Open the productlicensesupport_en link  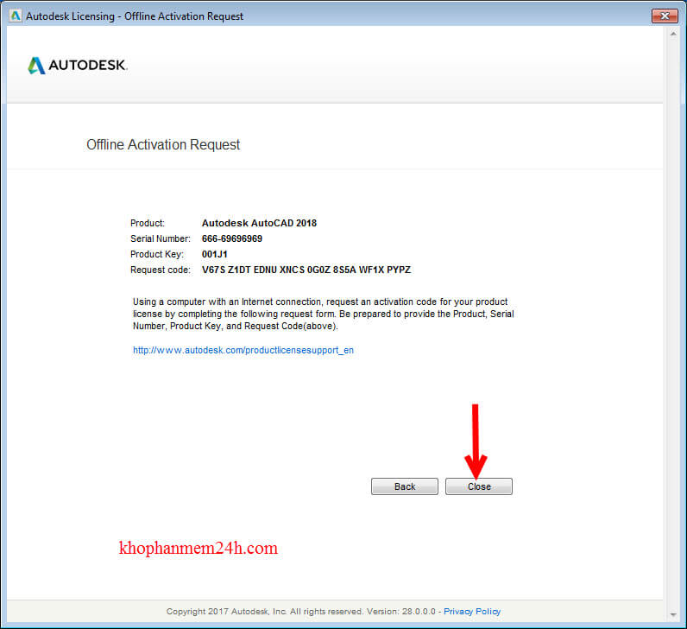pyautogui.click(x=243, y=351)
